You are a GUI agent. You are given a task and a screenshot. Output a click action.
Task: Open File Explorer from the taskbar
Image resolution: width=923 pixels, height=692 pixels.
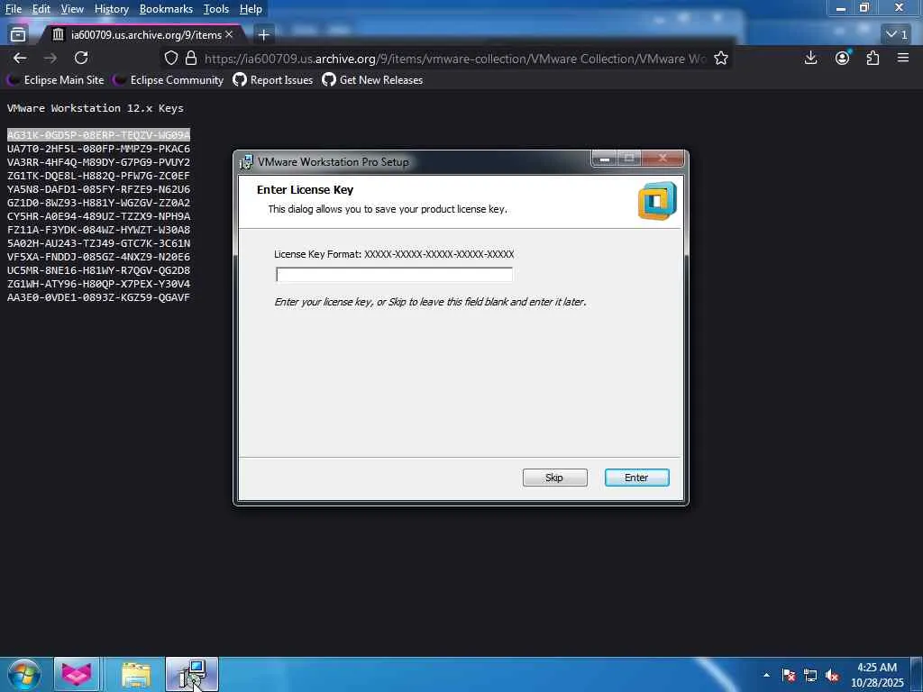136,674
